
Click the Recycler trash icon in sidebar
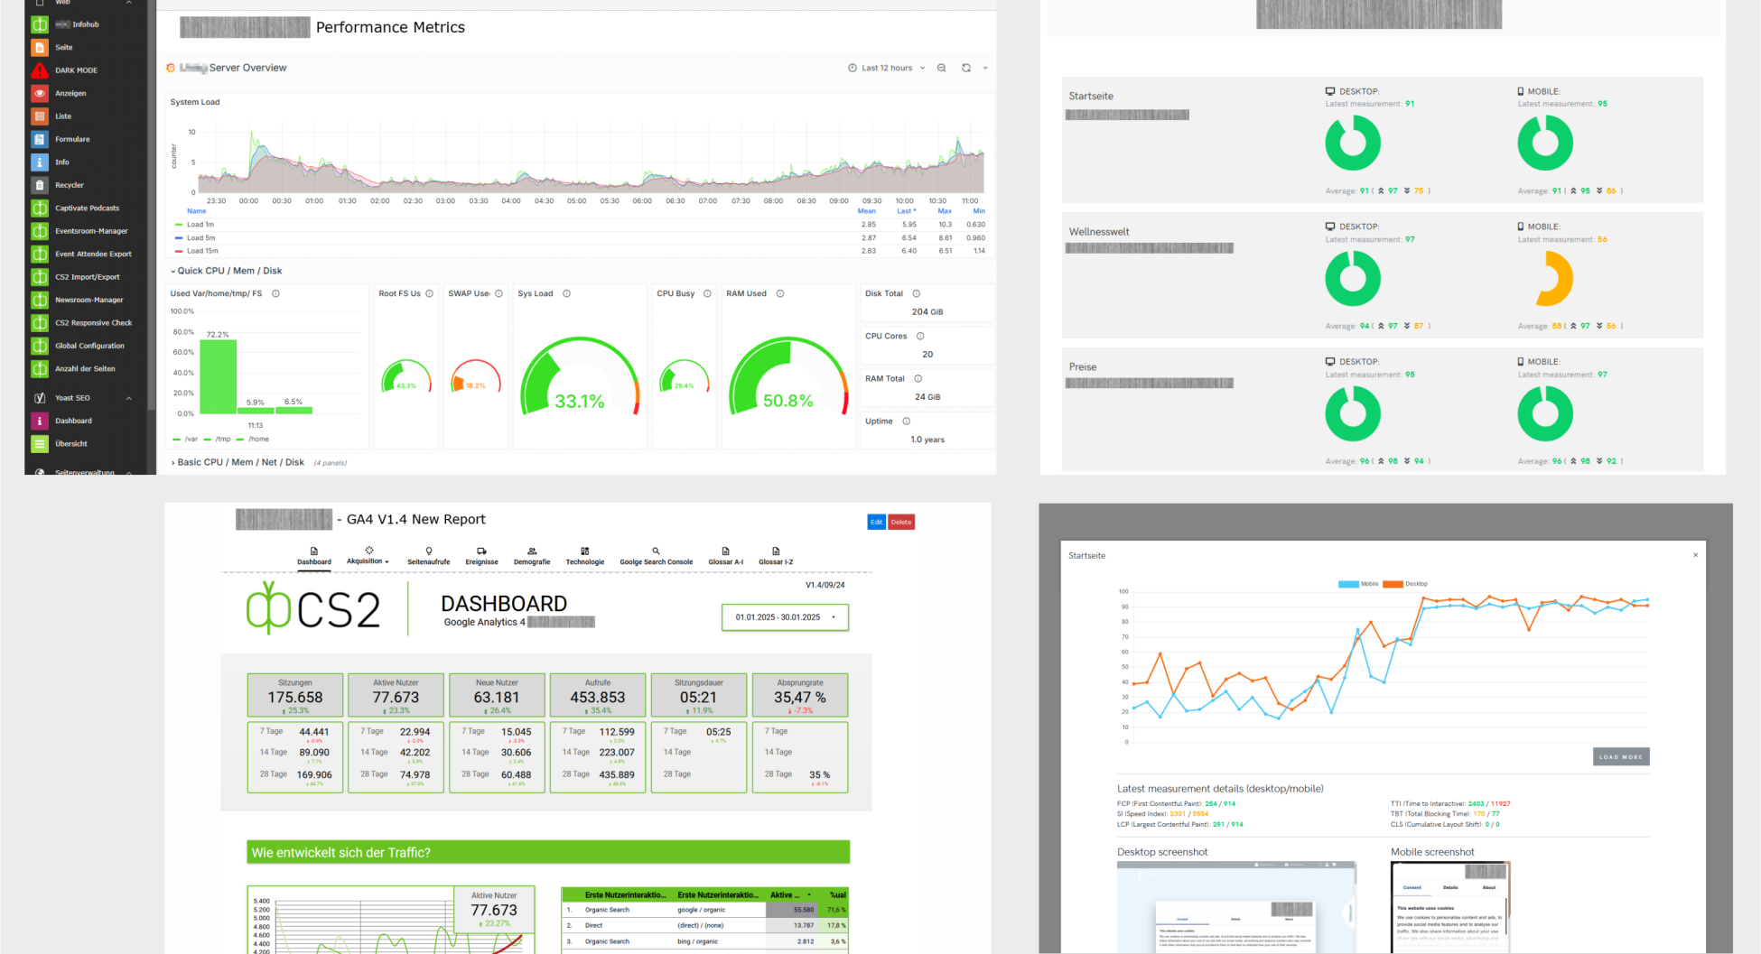[x=40, y=185]
